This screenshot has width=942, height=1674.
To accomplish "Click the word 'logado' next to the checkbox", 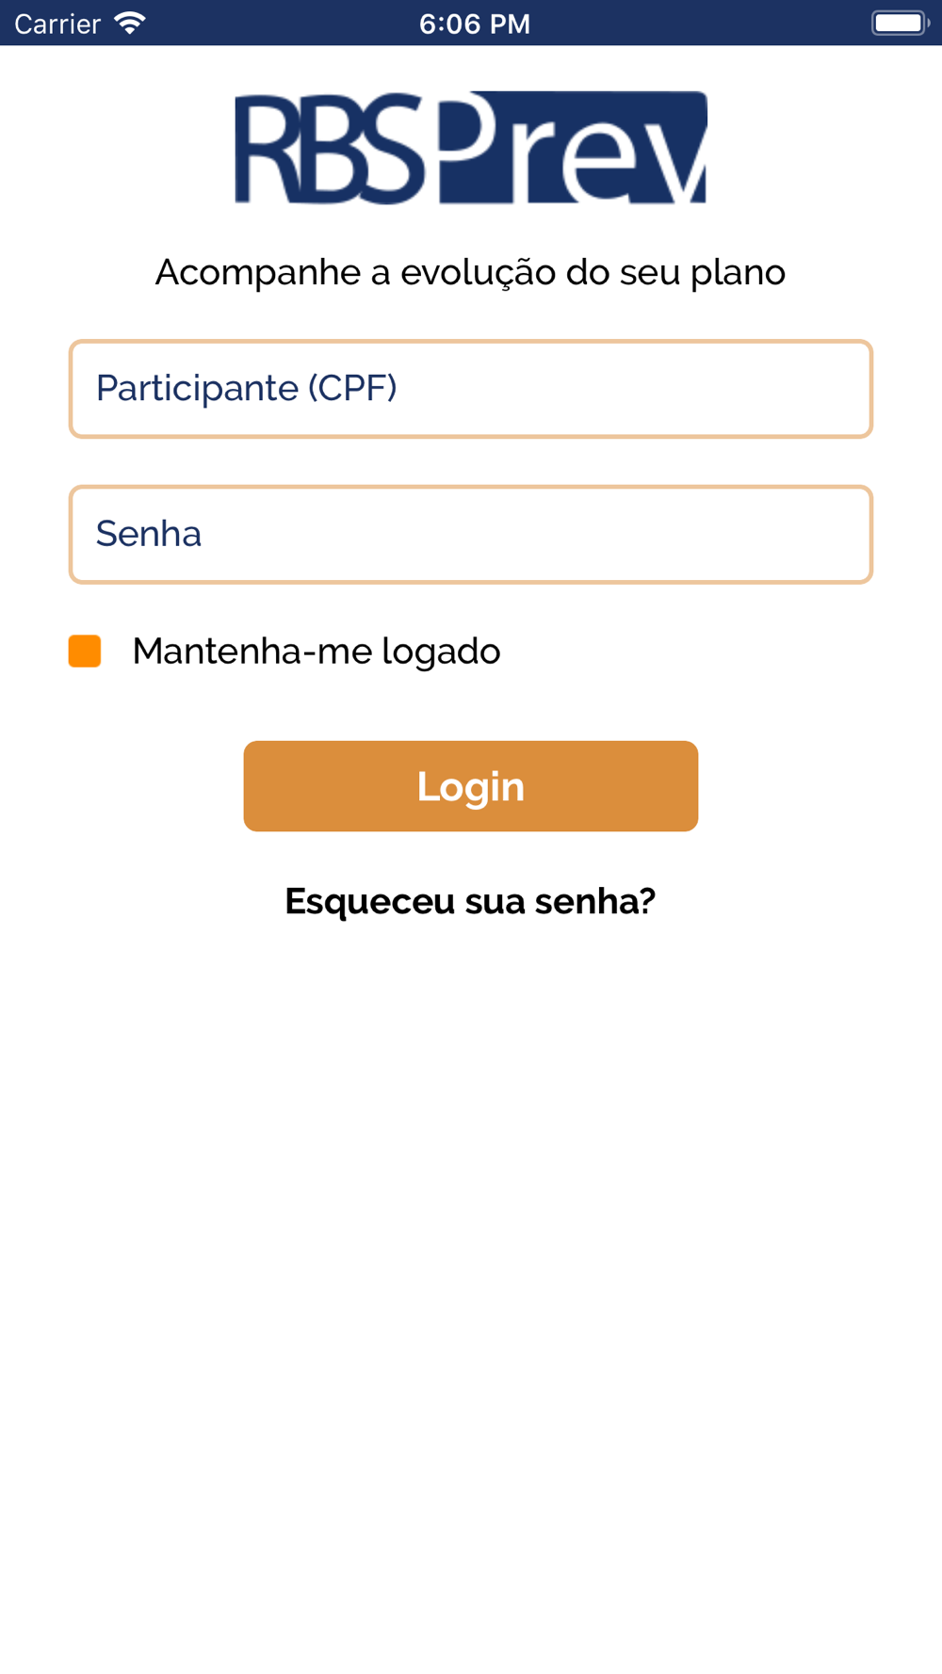I will (x=441, y=652).
